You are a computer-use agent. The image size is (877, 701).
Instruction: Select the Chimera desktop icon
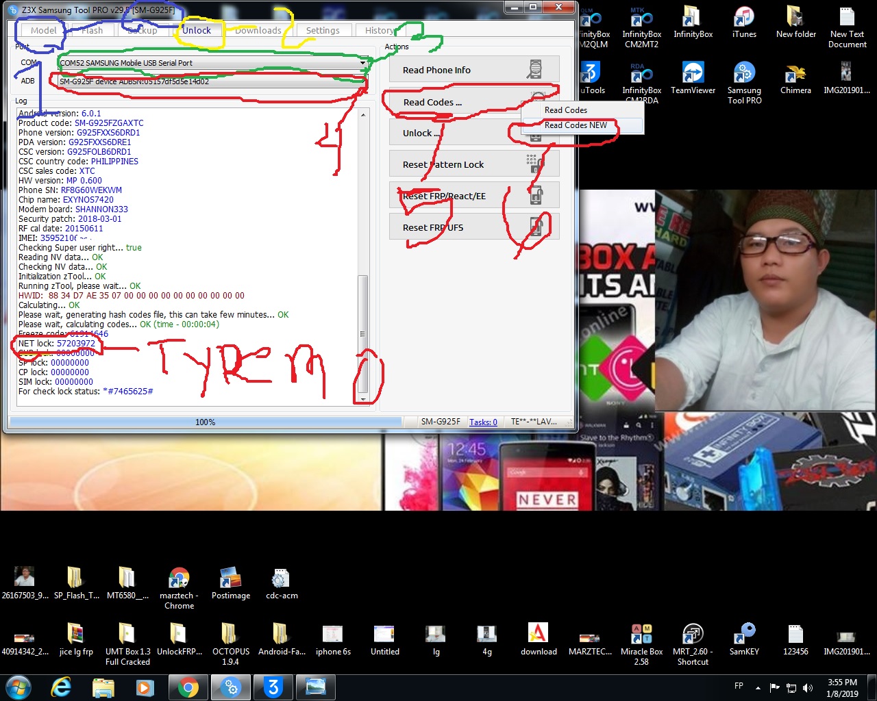(795, 78)
